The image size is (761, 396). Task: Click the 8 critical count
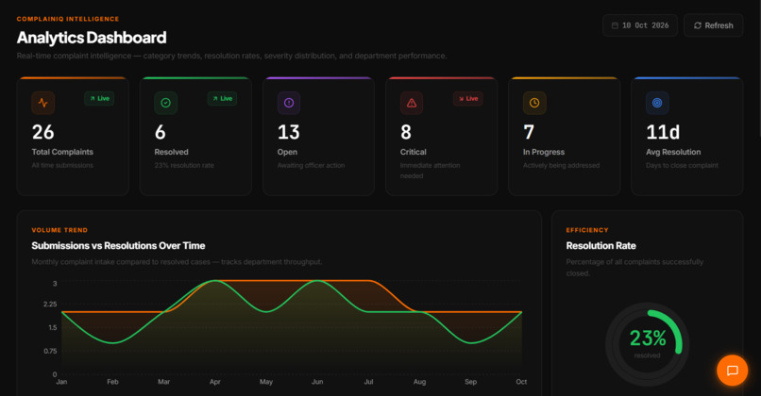coord(406,132)
